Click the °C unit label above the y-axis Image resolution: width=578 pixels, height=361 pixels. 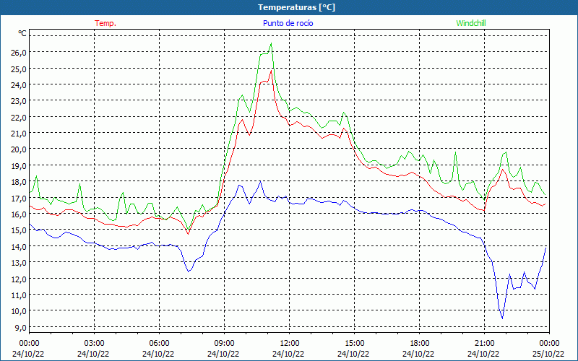click(22, 33)
